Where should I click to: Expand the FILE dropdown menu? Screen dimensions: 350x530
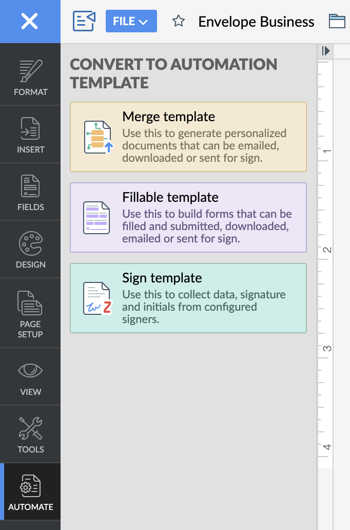point(131,22)
